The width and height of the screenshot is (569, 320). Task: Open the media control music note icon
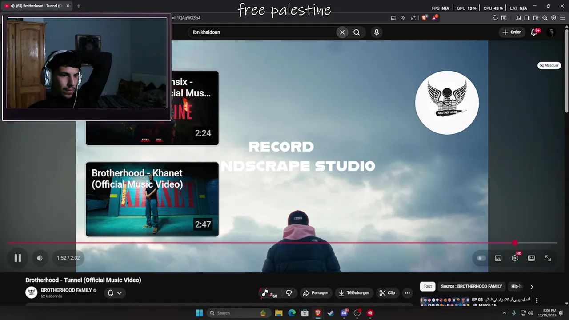click(x=518, y=18)
